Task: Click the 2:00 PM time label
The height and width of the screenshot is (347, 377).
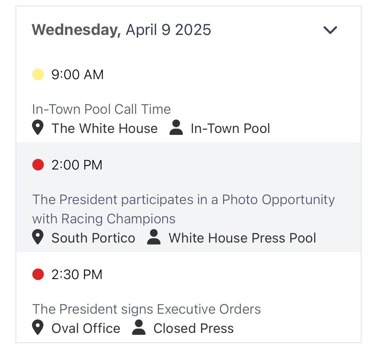Action: pyautogui.click(x=77, y=164)
